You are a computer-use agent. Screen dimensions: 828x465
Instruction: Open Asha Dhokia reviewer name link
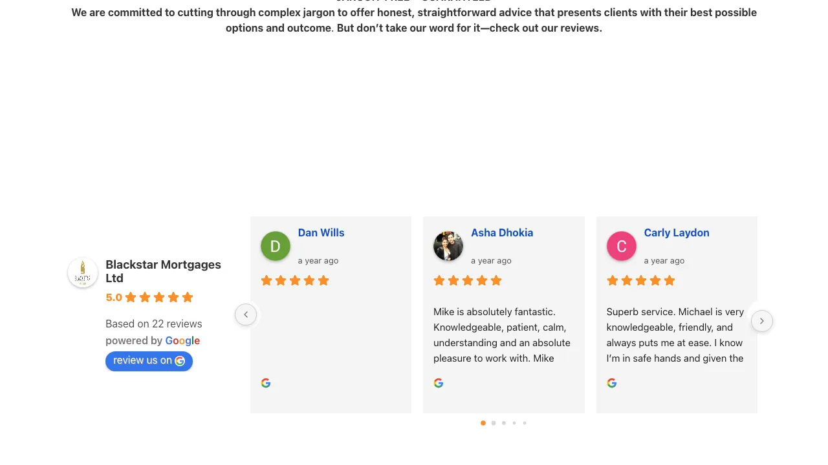tap(502, 232)
